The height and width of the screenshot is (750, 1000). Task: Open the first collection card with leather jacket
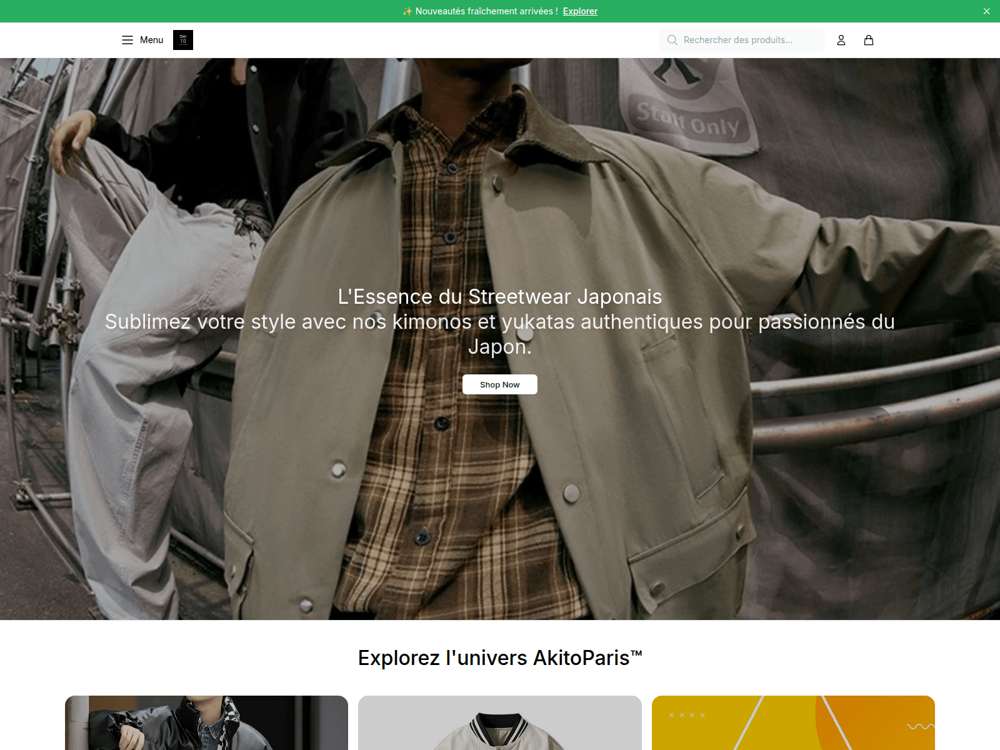click(206, 722)
